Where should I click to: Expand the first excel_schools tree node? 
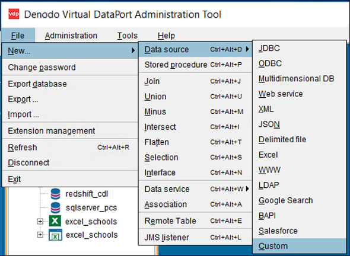40,222
